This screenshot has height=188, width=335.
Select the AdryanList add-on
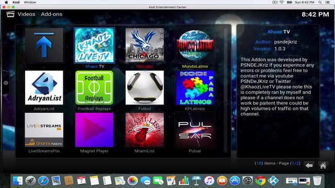point(44,88)
